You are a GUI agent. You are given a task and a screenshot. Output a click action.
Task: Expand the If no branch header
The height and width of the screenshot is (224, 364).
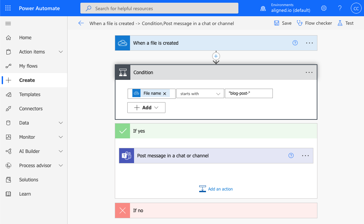click(216, 210)
